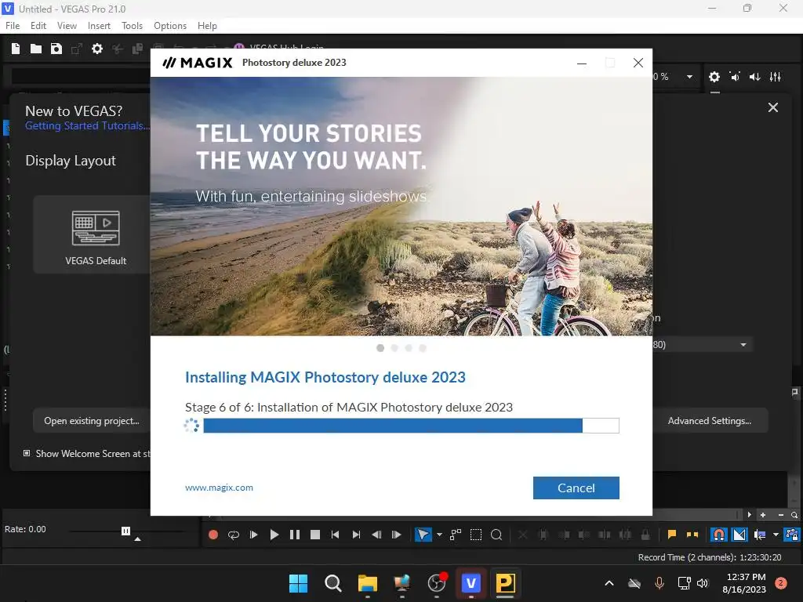Stop playback with the square button
This screenshot has height=602, width=803.
click(315, 535)
